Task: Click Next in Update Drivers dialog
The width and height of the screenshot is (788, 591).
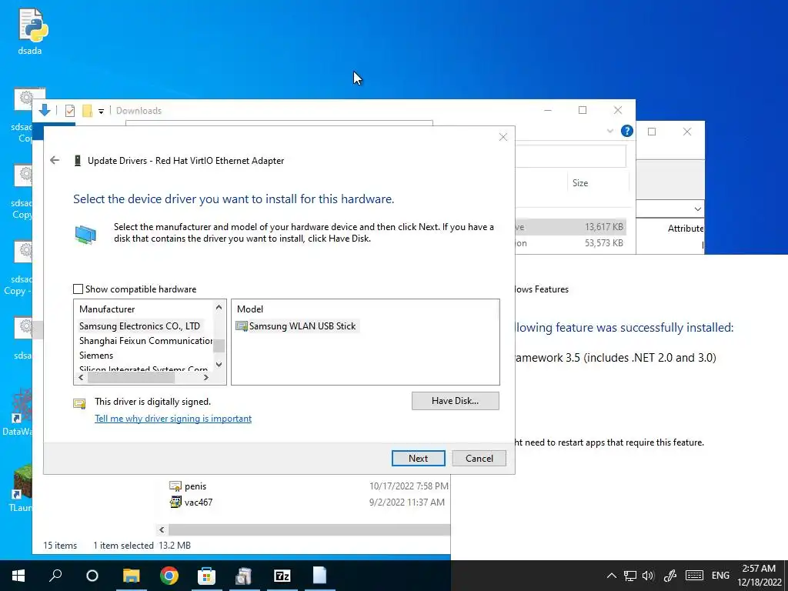Action: click(418, 459)
